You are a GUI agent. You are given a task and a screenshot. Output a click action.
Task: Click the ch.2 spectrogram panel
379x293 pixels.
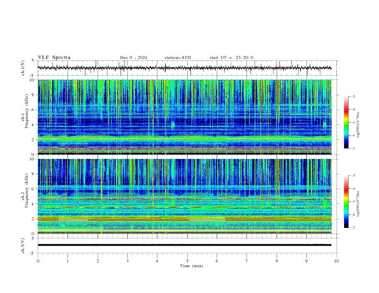[x=184, y=196]
